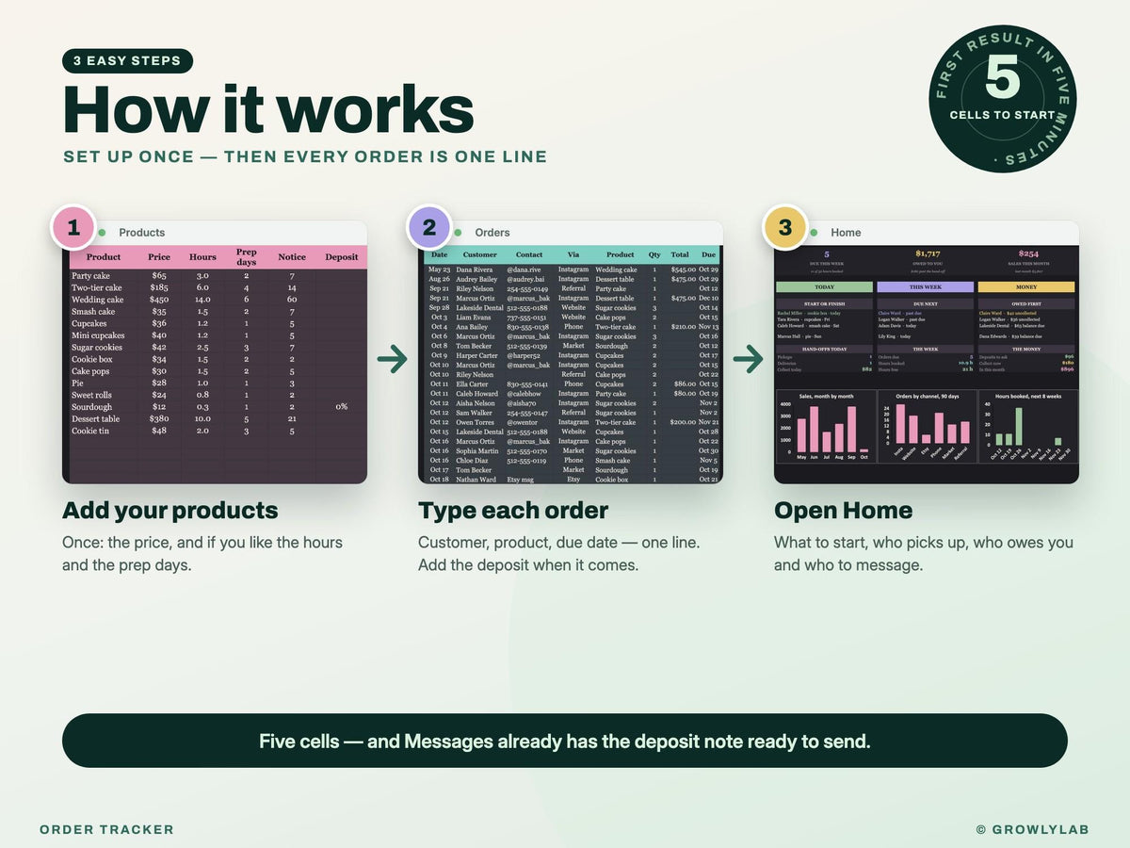The image size is (1130, 848).
Task: Click the 0% deposit cell for Sourdough
Action: (341, 407)
